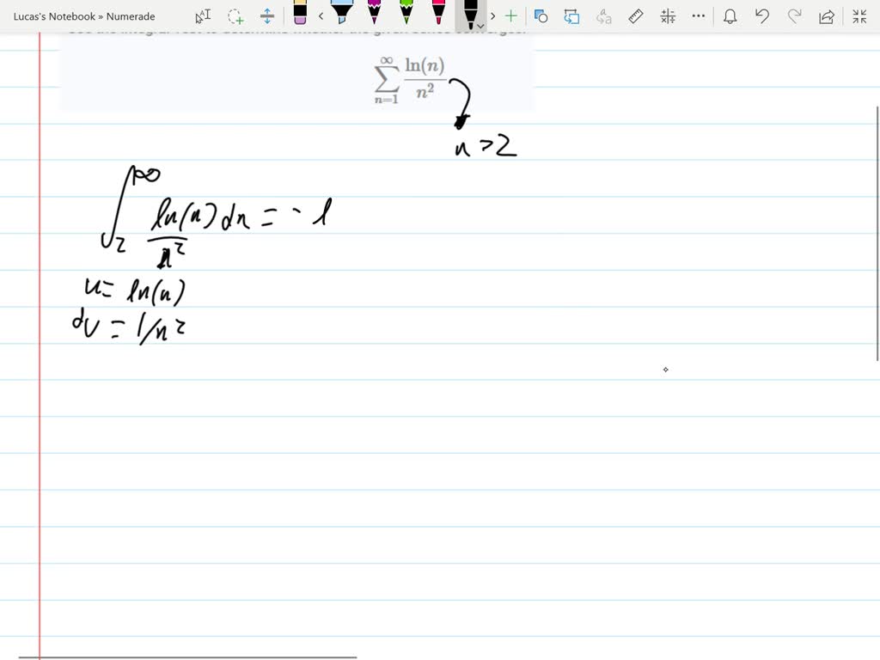Add a new pen with the plus icon

[x=510, y=15]
